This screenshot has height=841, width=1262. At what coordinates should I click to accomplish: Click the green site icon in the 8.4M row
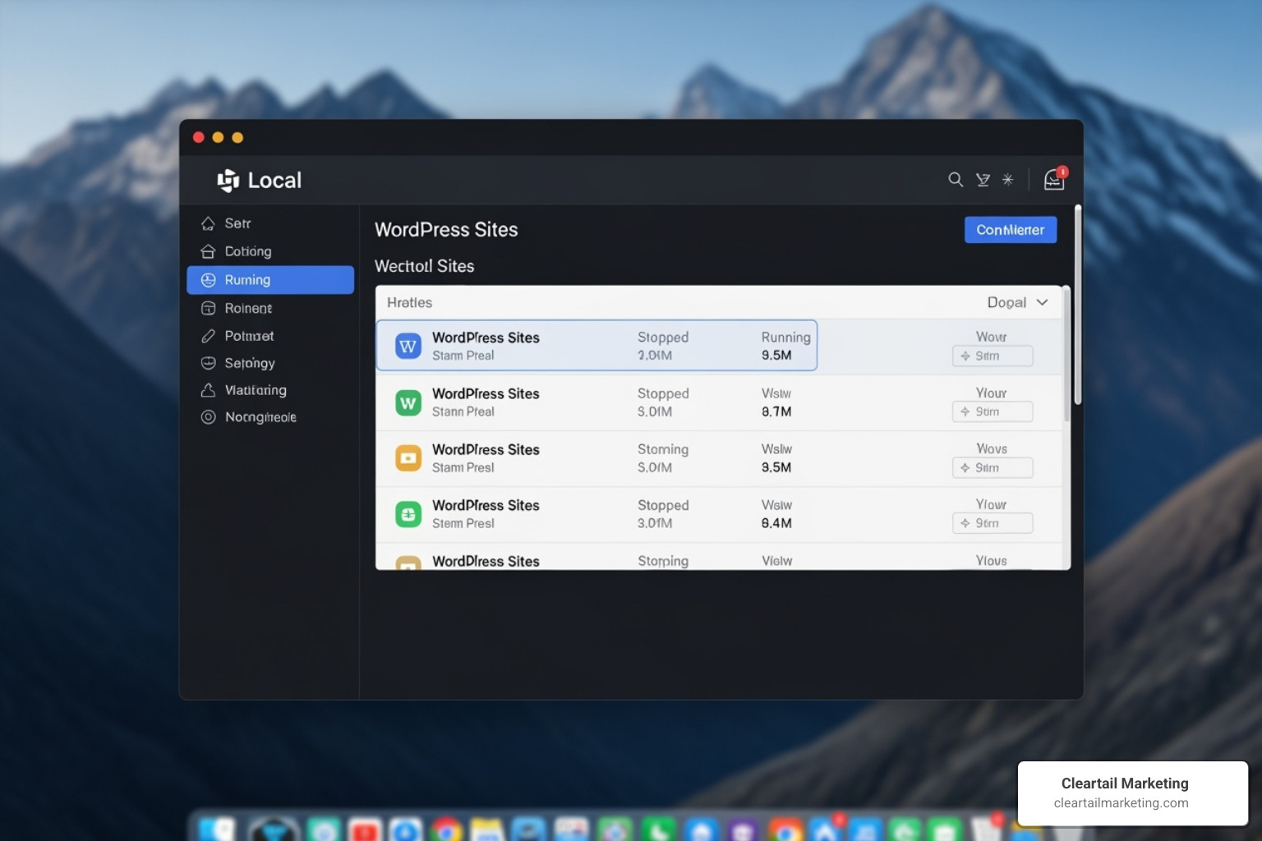coord(408,514)
